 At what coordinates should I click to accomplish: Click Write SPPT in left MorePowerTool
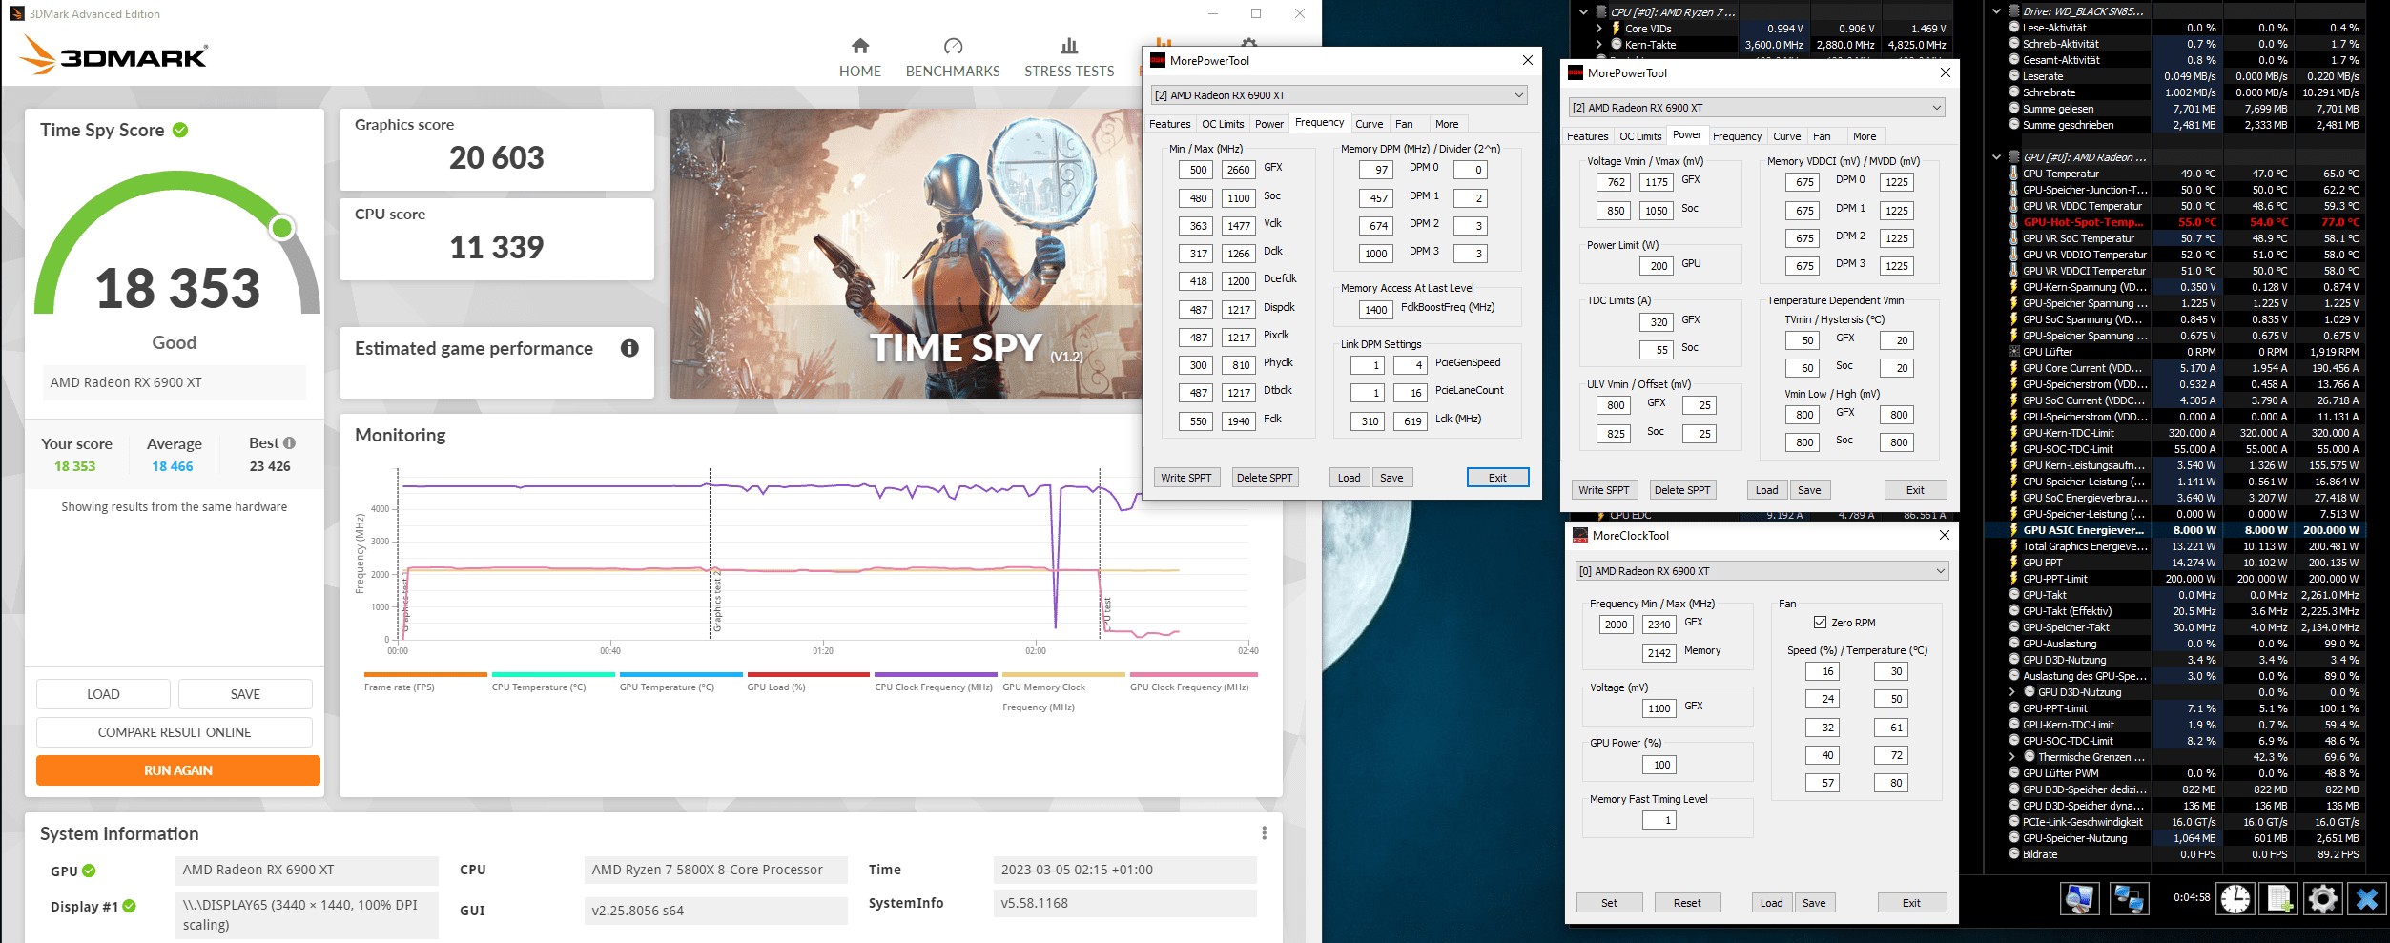click(1186, 478)
